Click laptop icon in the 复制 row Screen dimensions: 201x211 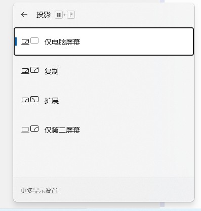25,71
